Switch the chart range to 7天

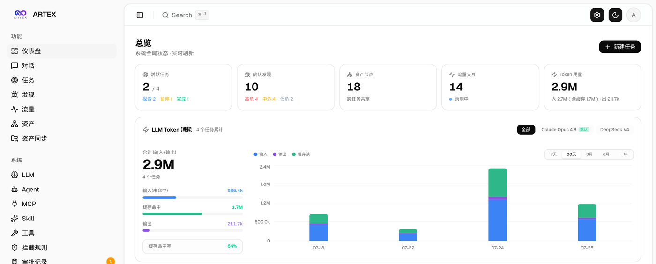[x=553, y=154]
